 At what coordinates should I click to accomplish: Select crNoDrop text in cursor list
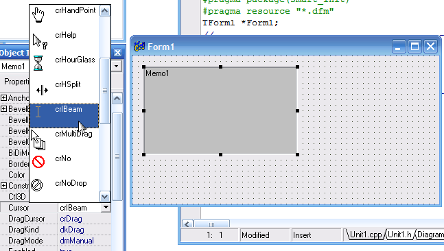tap(71, 183)
